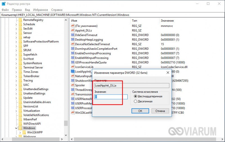Click the WbemPerf folder icon
The width and height of the screenshot is (225, 142).
20,119
